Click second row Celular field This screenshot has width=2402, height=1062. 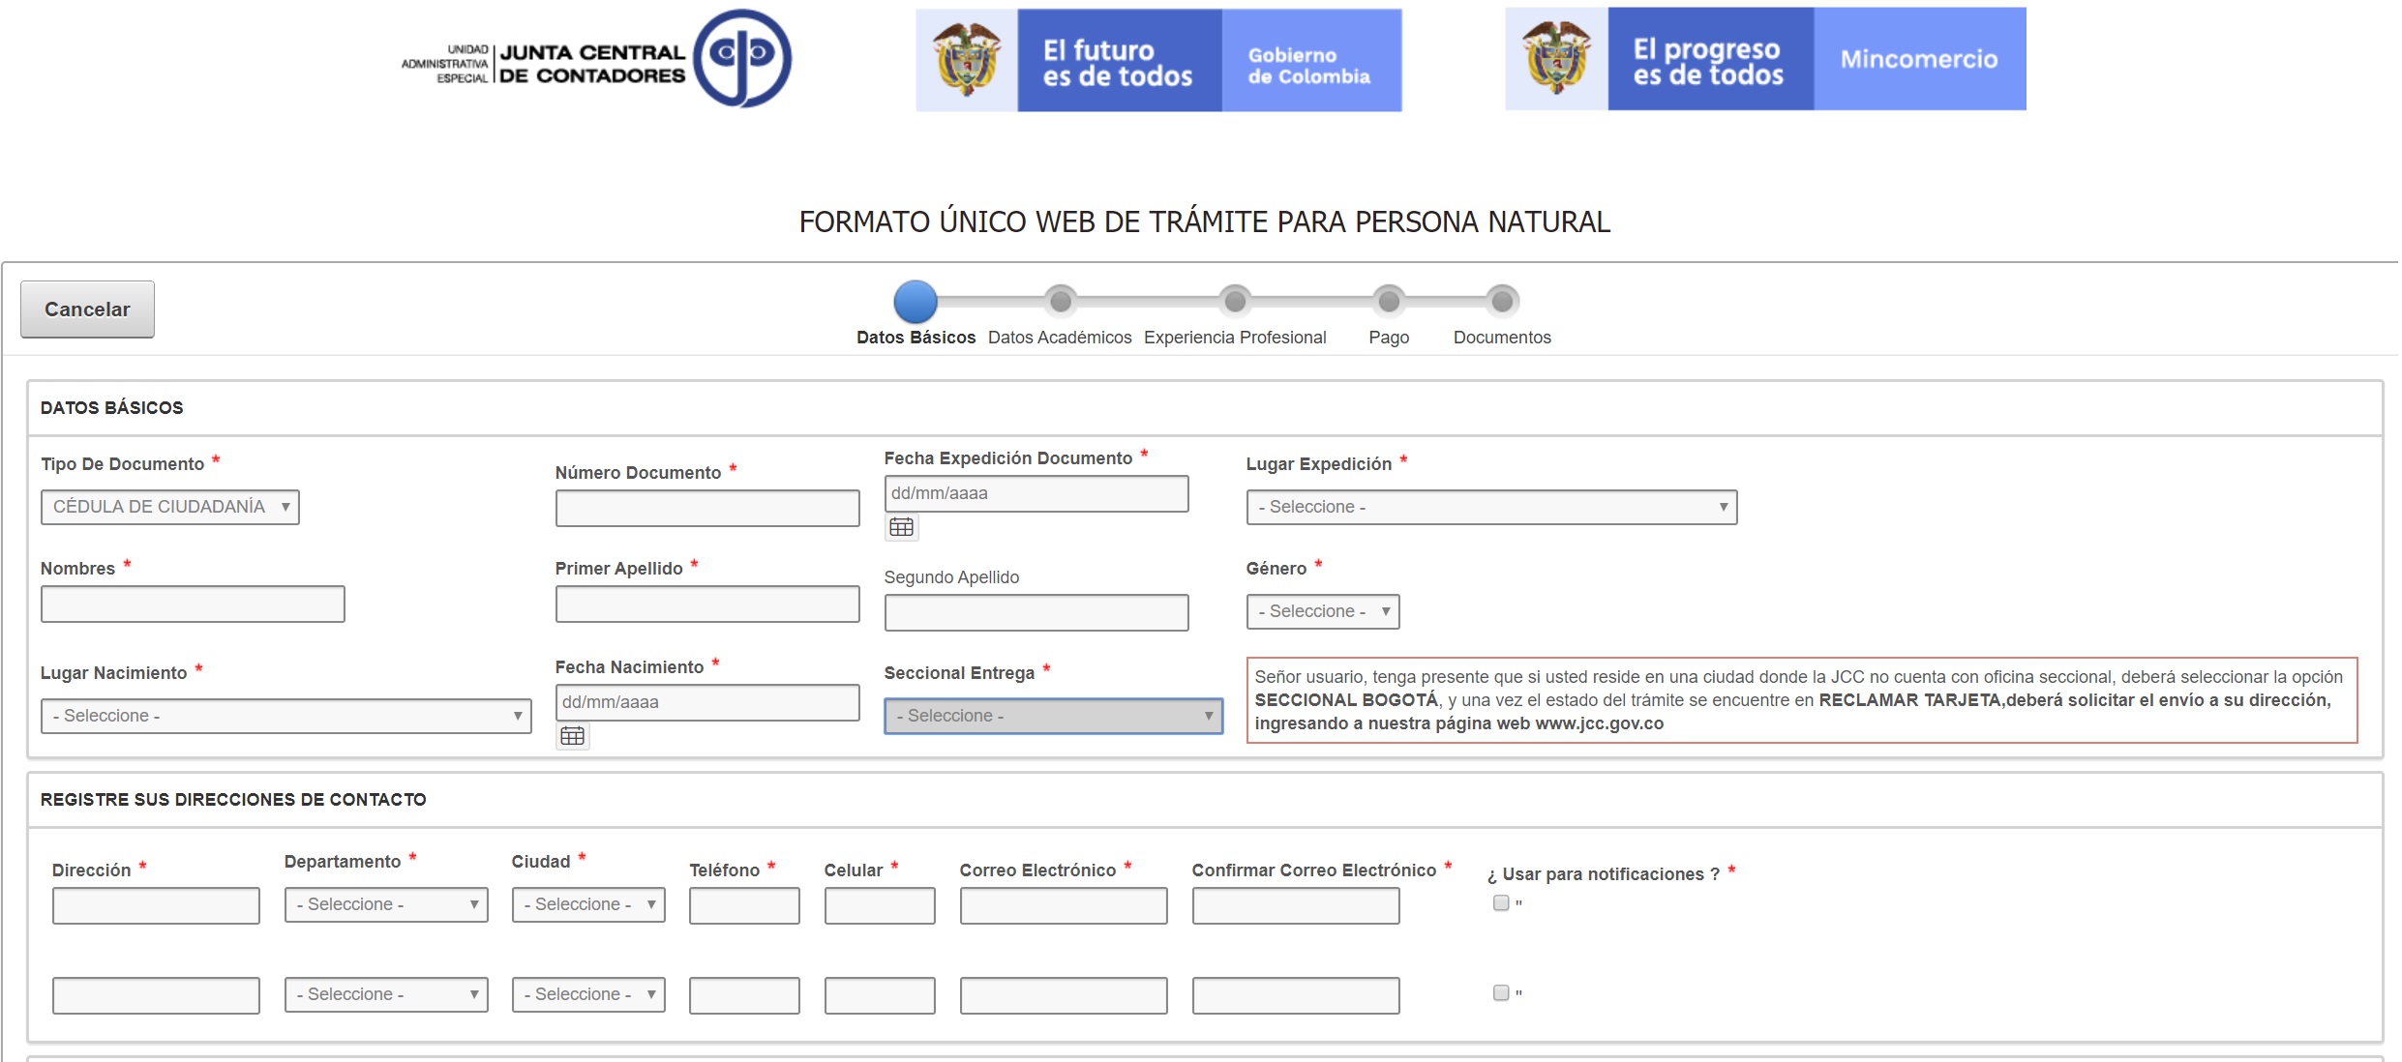(x=880, y=995)
